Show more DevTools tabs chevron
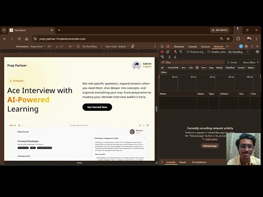 [227, 46]
